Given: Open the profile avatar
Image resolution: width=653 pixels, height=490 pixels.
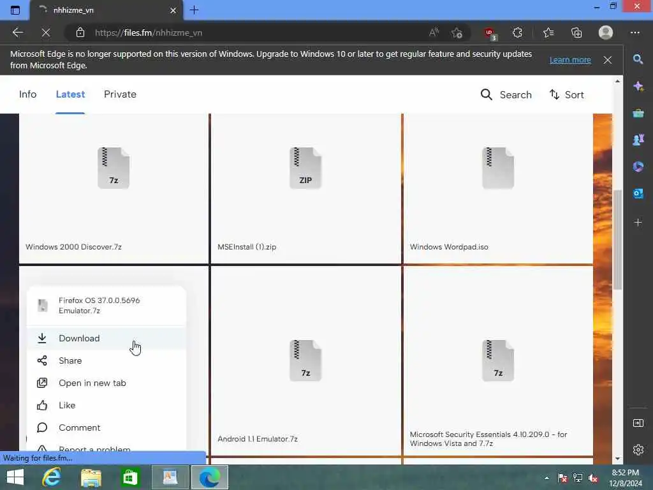Looking at the screenshot, I should pyautogui.click(x=606, y=33).
